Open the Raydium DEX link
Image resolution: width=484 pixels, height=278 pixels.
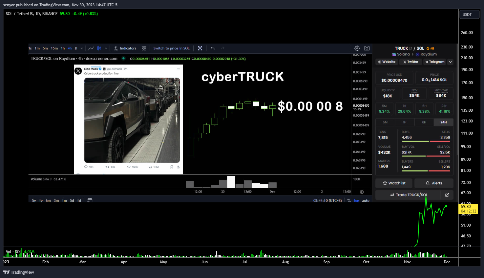point(426,54)
